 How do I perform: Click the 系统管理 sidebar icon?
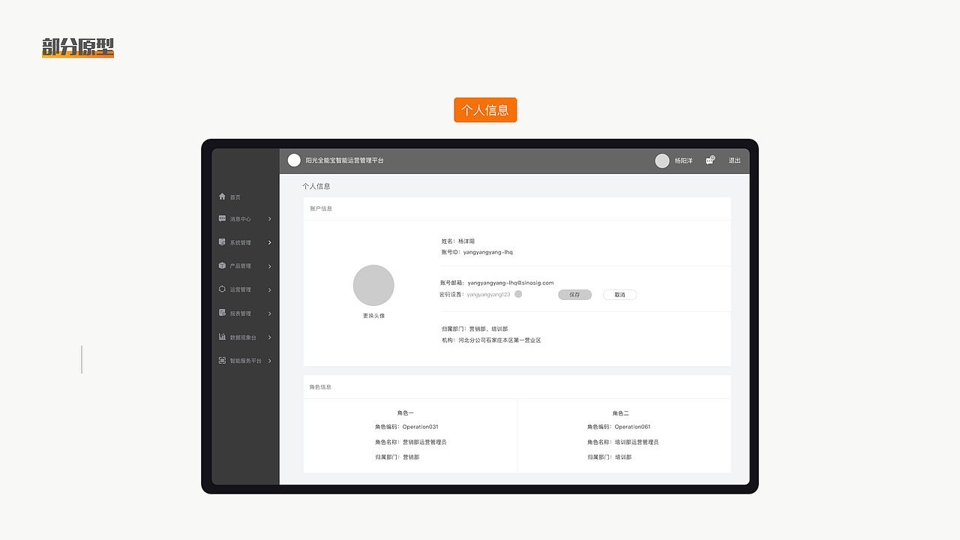pos(222,242)
